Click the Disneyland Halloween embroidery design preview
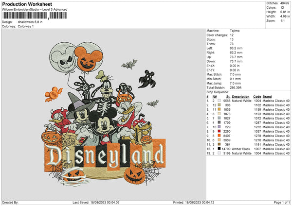The width and height of the screenshot is (292, 206). click(x=104, y=114)
